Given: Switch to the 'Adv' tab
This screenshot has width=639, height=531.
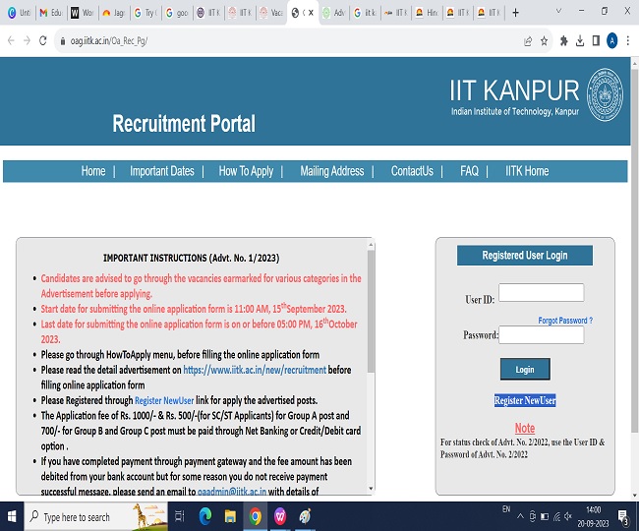Looking at the screenshot, I should click(x=334, y=13).
